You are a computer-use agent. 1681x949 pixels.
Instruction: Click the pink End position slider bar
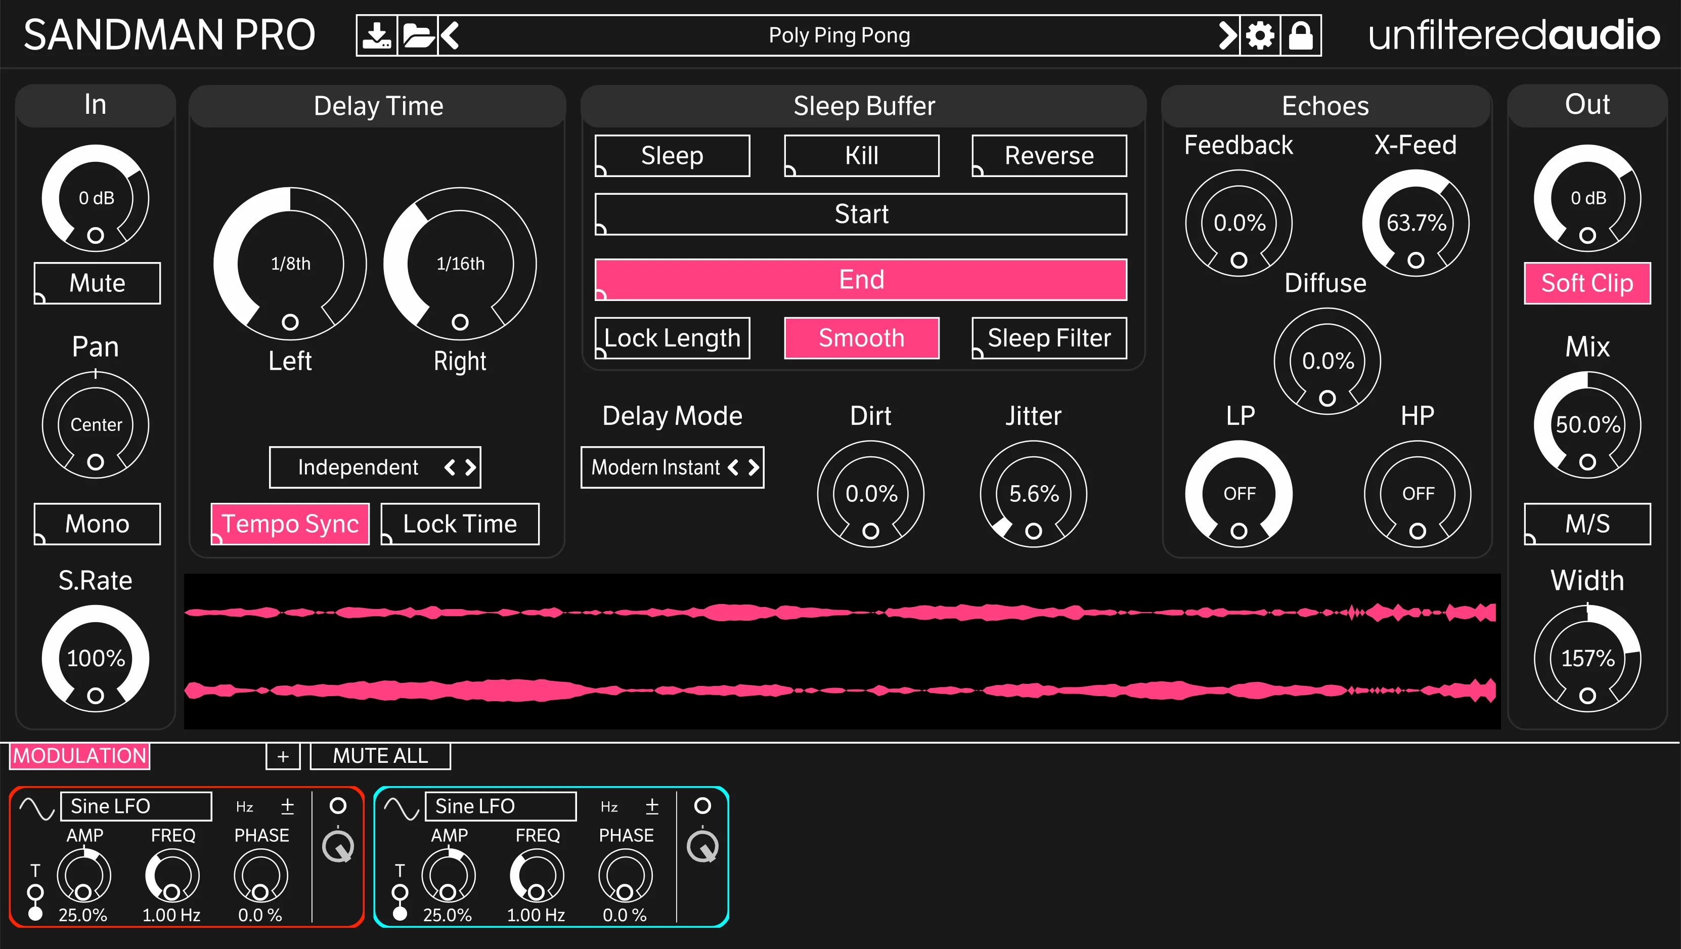(860, 279)
